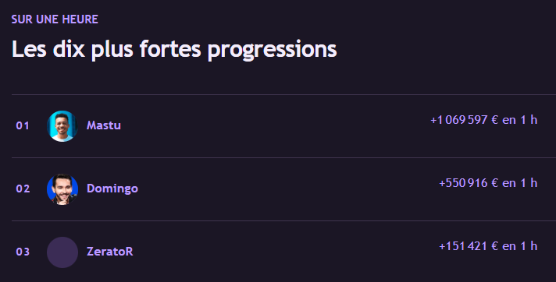Open the Mastu streamer link
The height and width of the screenshot is (282, 556).
click(104, 125)
